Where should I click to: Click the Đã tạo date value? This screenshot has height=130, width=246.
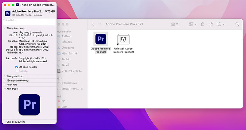click(34, 47)
